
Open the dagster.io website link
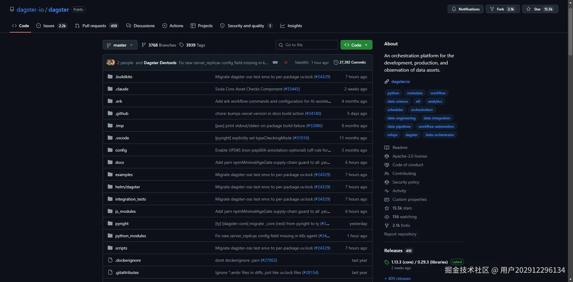401,81
